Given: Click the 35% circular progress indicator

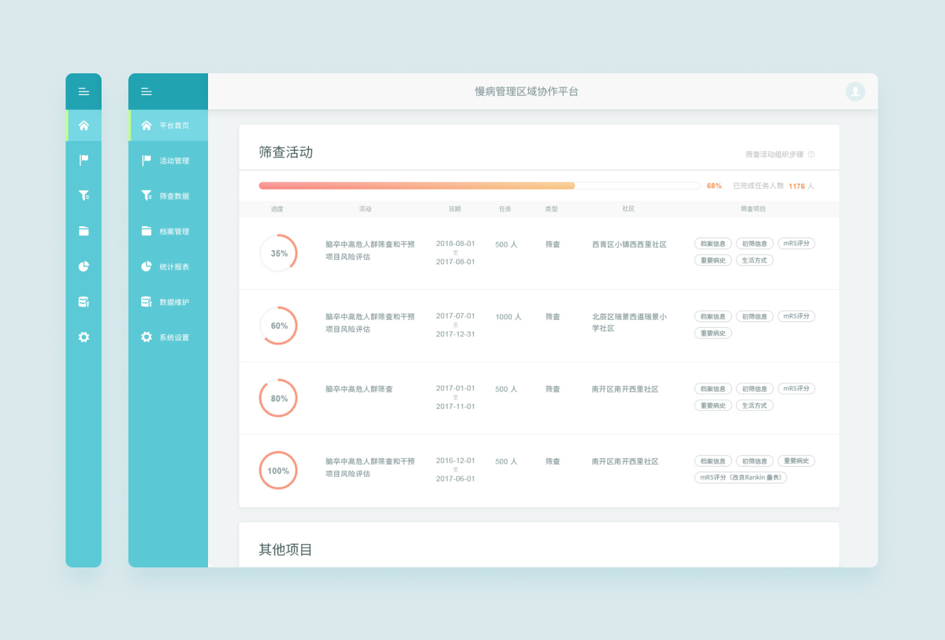Looking at the screenshot, I should point(279,254).
